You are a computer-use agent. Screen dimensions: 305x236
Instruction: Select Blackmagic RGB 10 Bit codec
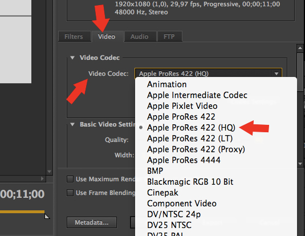[x=216, y=182]
